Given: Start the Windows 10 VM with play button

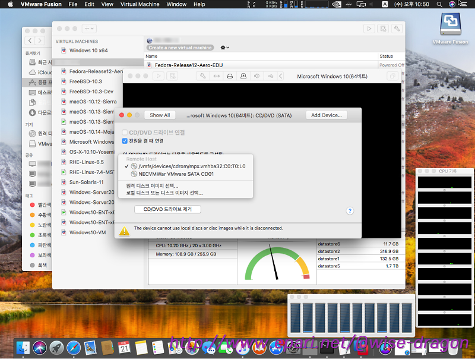Looking at the screenshot, I should click(159, 76).
